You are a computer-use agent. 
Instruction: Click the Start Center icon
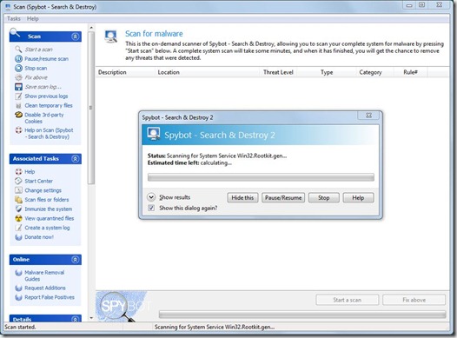[18, 181]
